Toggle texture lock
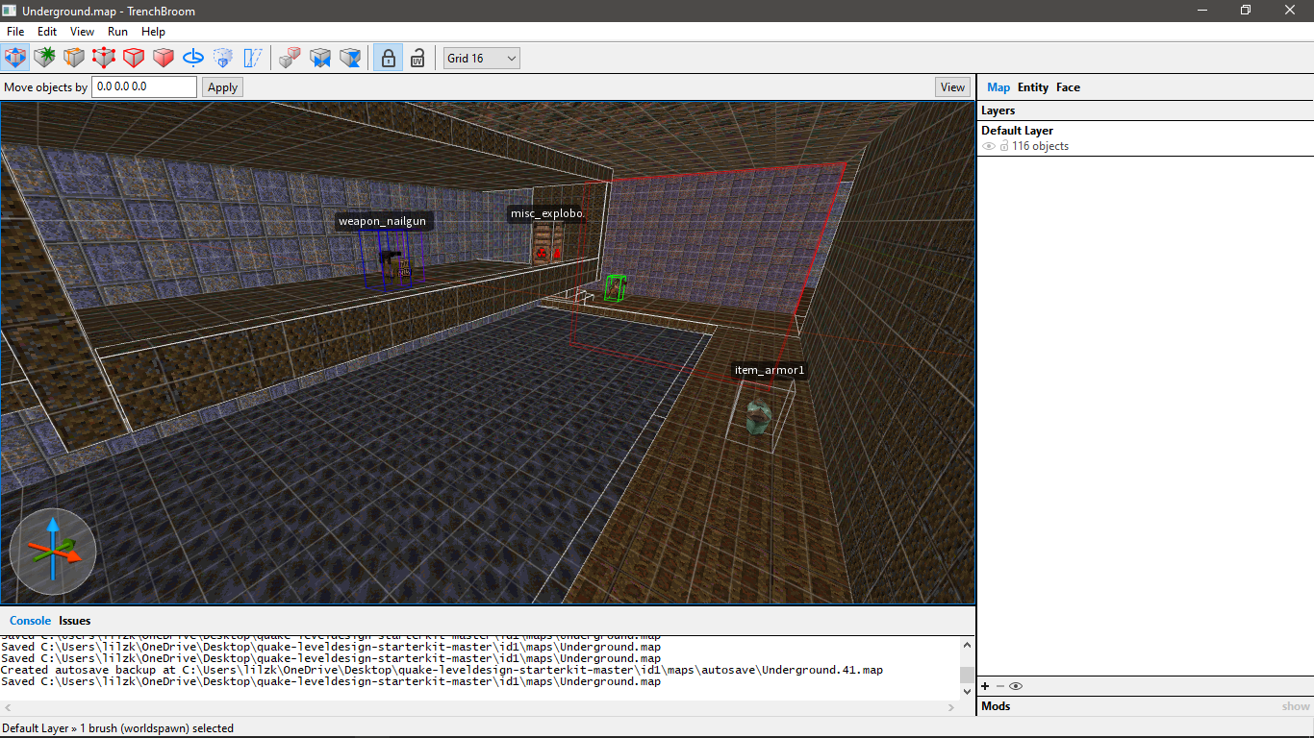 [x=388, y=58]
